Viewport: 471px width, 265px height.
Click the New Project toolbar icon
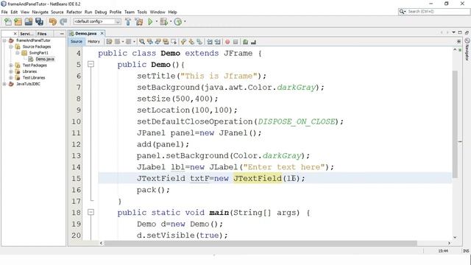(18, 21)
